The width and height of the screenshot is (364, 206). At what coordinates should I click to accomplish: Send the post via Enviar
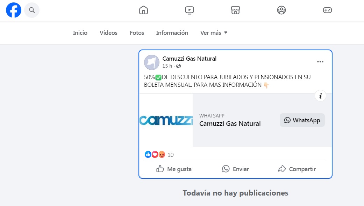235,169
